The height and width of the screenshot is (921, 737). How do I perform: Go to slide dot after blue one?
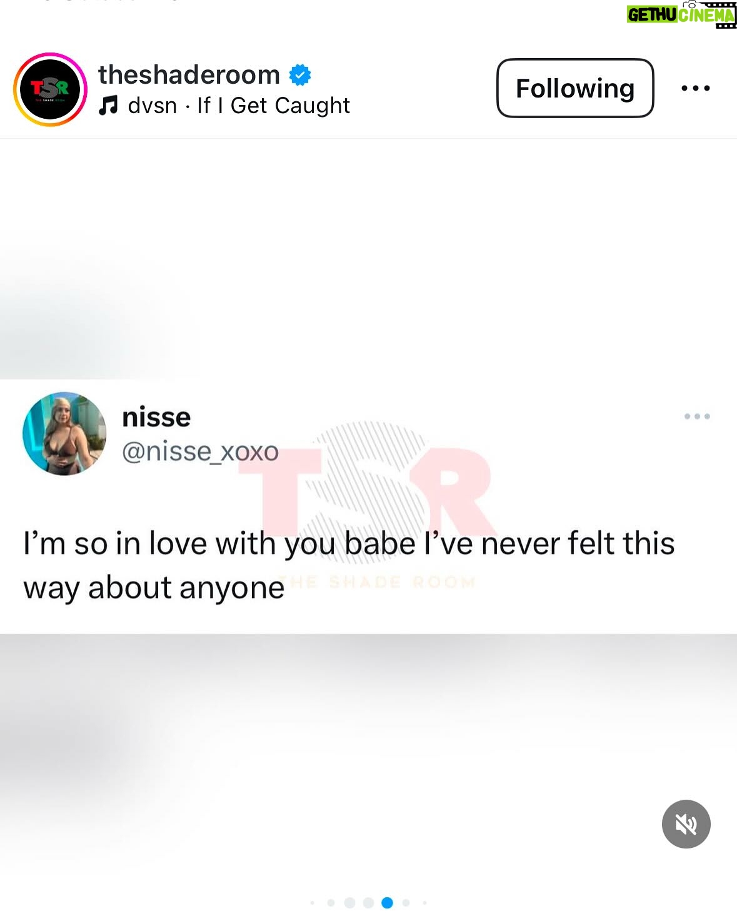pos(406,902)
